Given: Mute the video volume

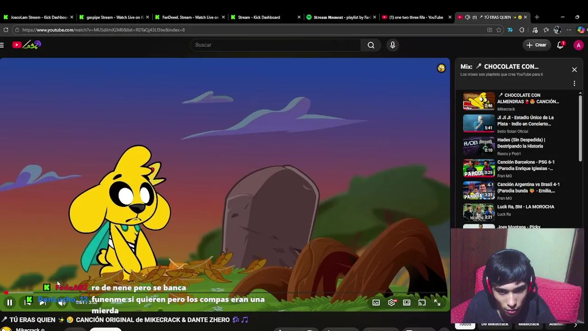Looking at the screenshot, I should point(62,302).
